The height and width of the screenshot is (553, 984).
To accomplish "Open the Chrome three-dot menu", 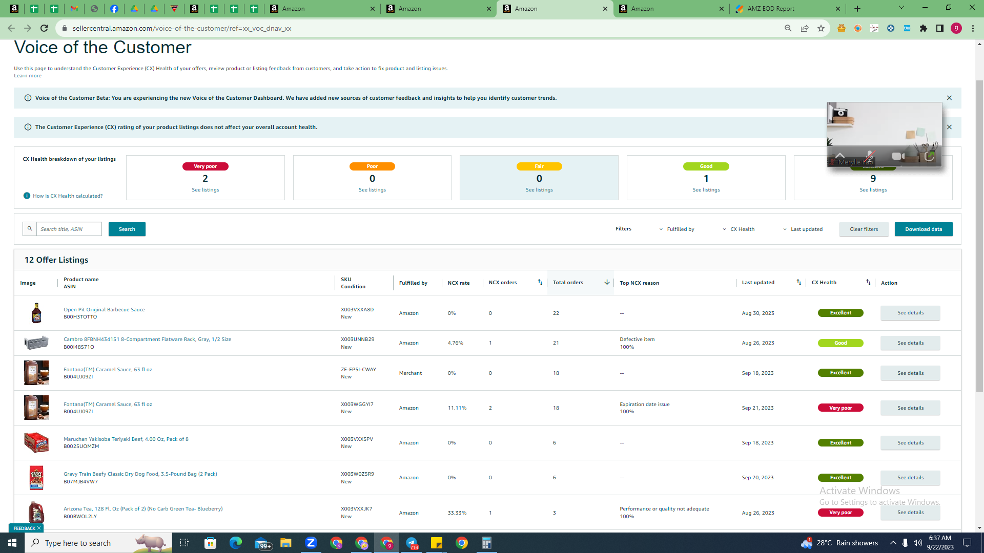I will 973,28.
